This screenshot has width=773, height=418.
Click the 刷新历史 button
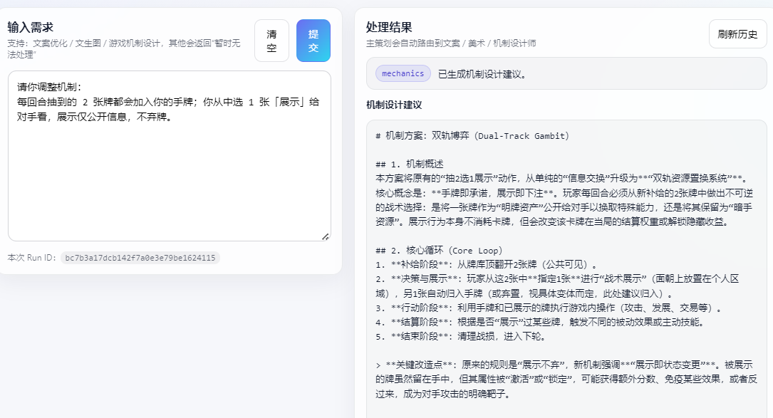tap(737, 34)
